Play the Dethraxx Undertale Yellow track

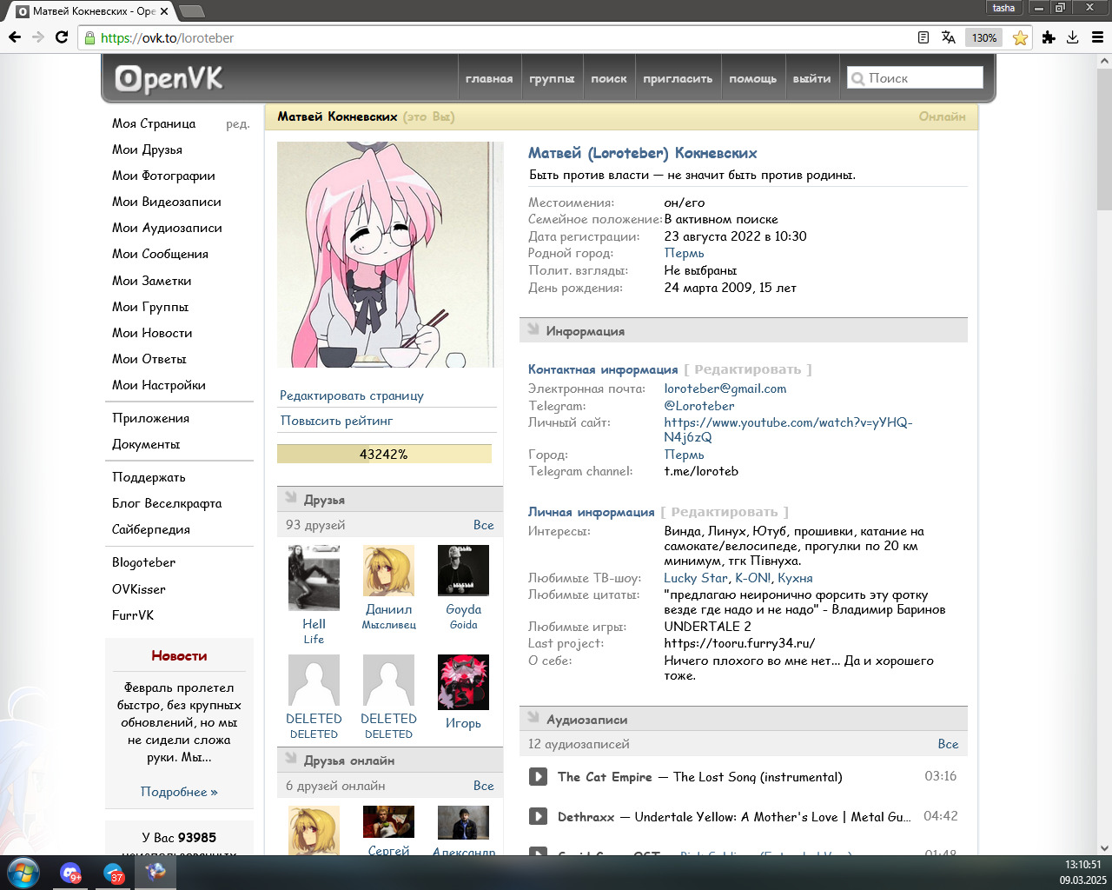click(539, 816)
